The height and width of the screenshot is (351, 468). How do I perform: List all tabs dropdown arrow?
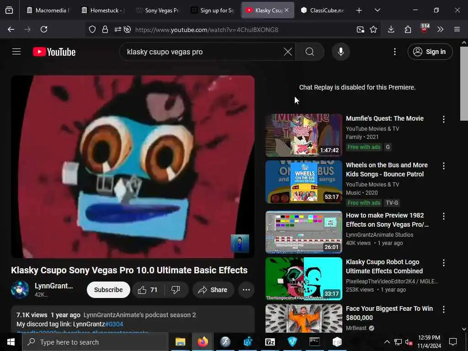tap(377, 10)
